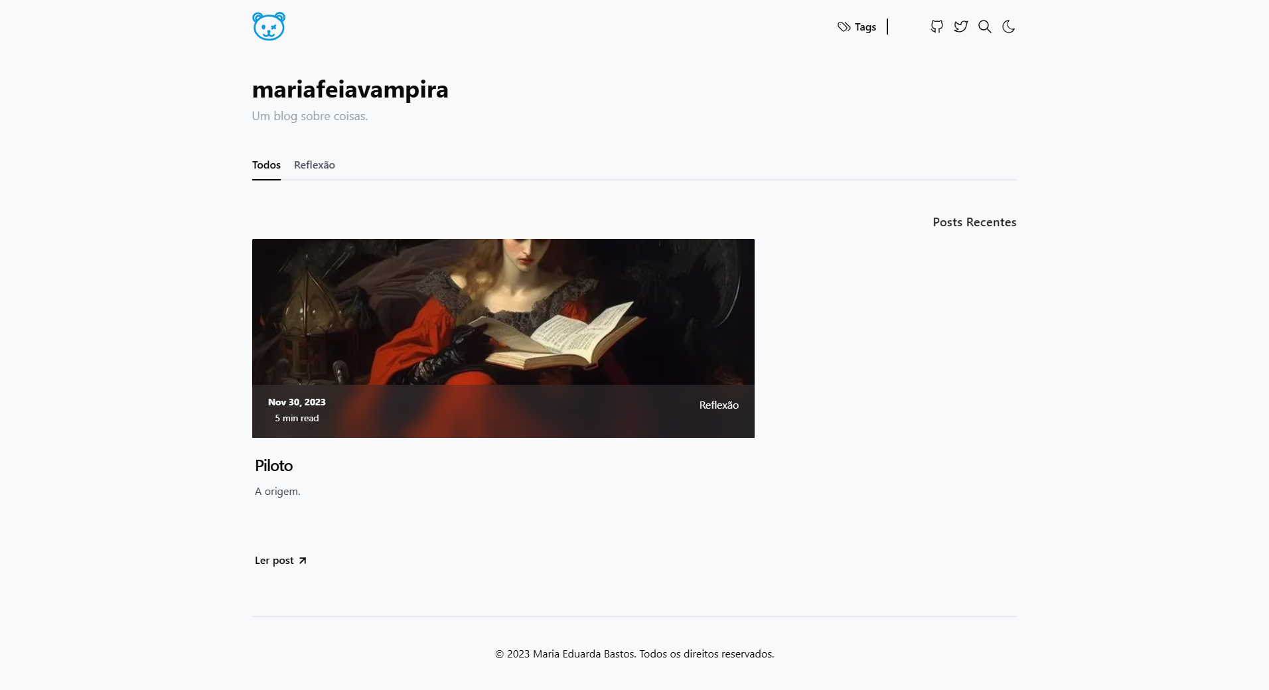Open the search magnifier icon
The width and height of the screenshot is (1269, 690).
coord(984,27)
